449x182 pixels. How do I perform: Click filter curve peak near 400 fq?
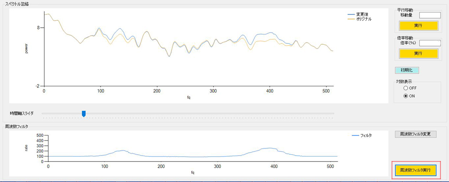[x=269, y=148]
